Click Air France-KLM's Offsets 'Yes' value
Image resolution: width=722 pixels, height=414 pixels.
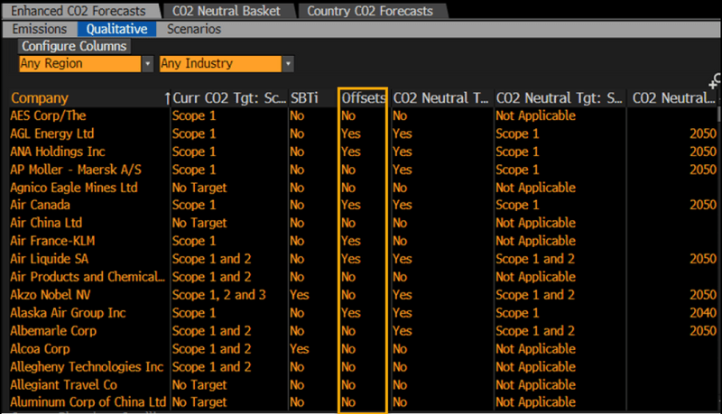(x=351, y=241)
